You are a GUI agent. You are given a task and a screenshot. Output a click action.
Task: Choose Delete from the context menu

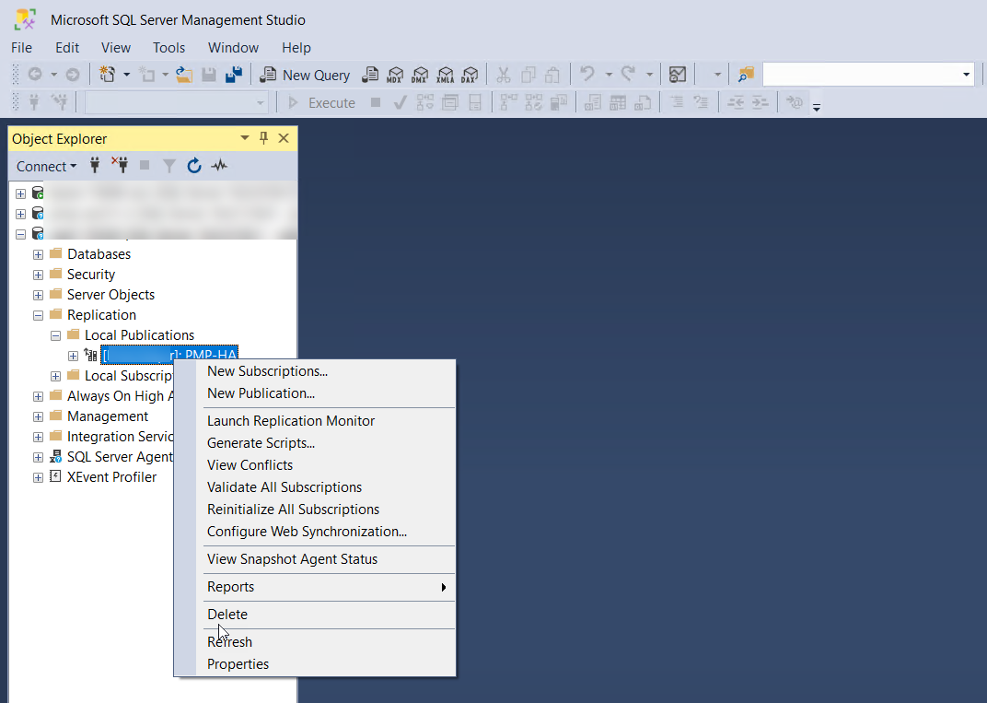click(227, 615)
